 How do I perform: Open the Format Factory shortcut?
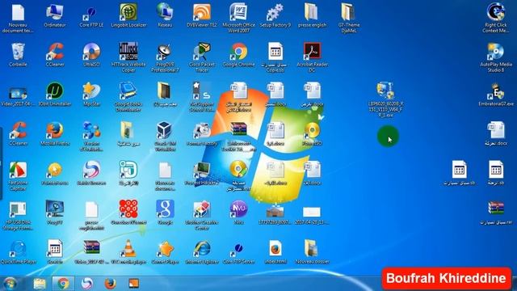pos(202,134)
